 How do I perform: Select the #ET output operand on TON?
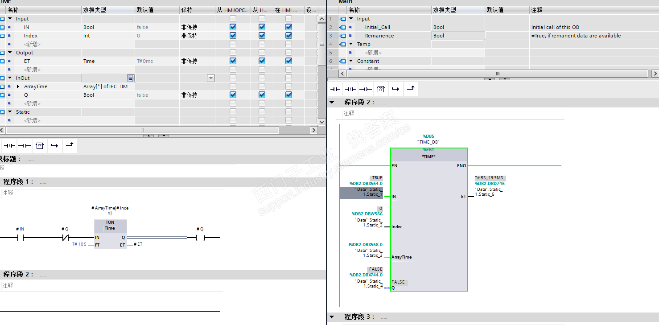pos(138,244)
